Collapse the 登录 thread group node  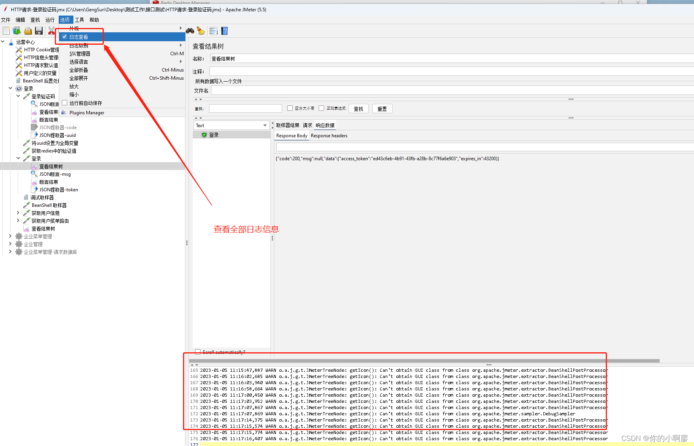click(x=10, y=88)
